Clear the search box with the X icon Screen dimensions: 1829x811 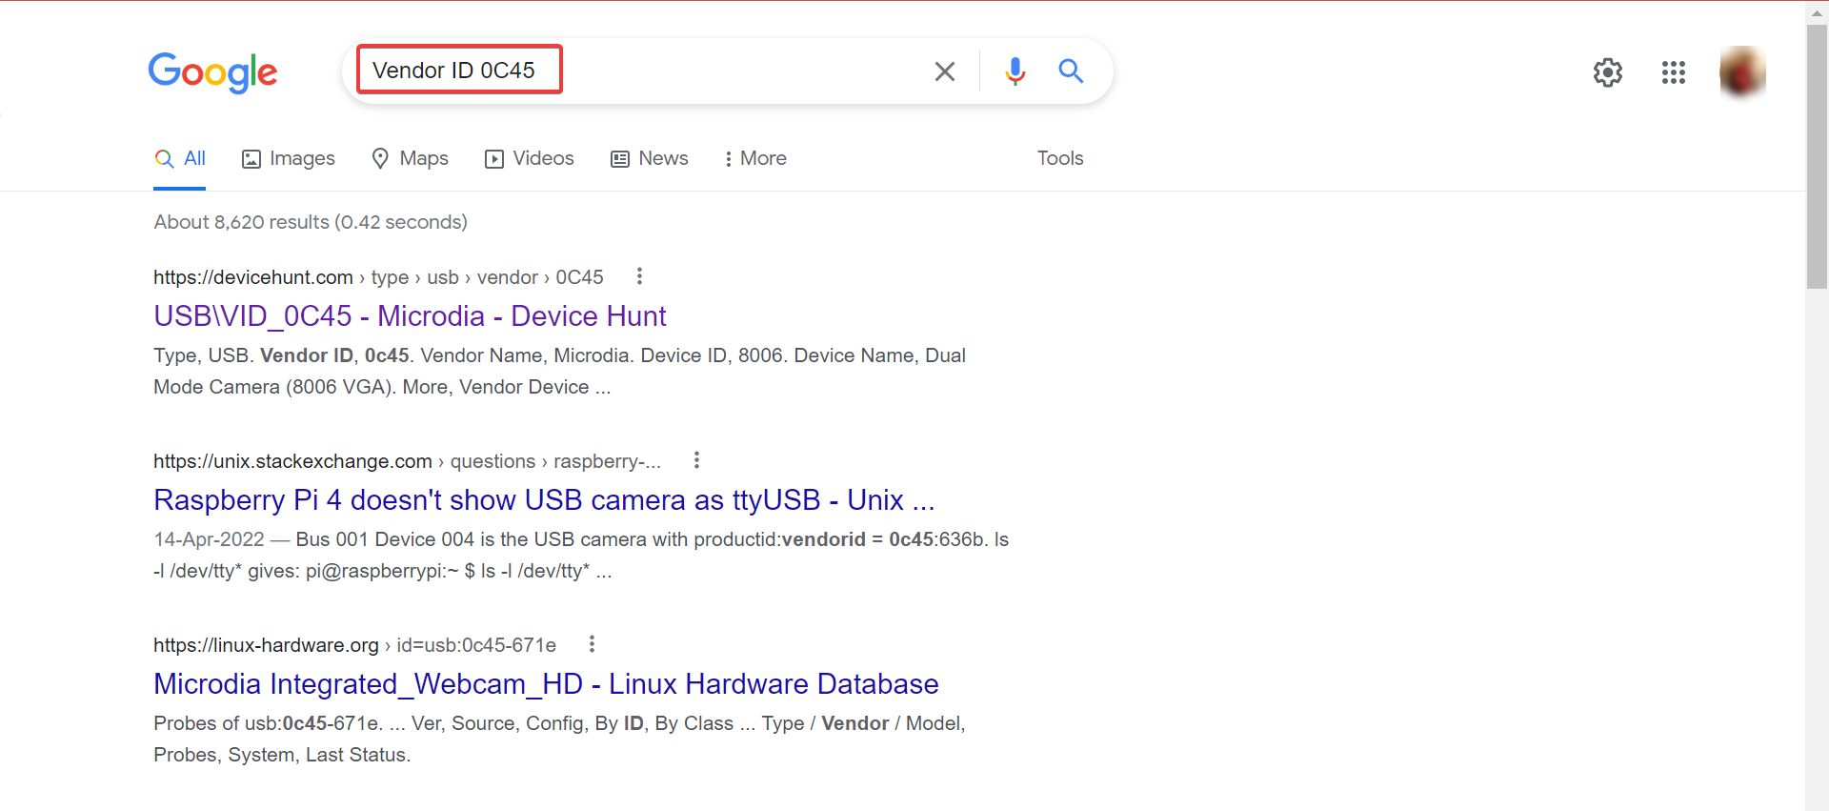tap(944, 71)
